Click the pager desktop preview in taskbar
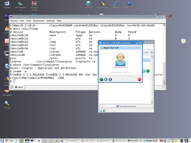 pyautogui.click(x=38, y=141)
